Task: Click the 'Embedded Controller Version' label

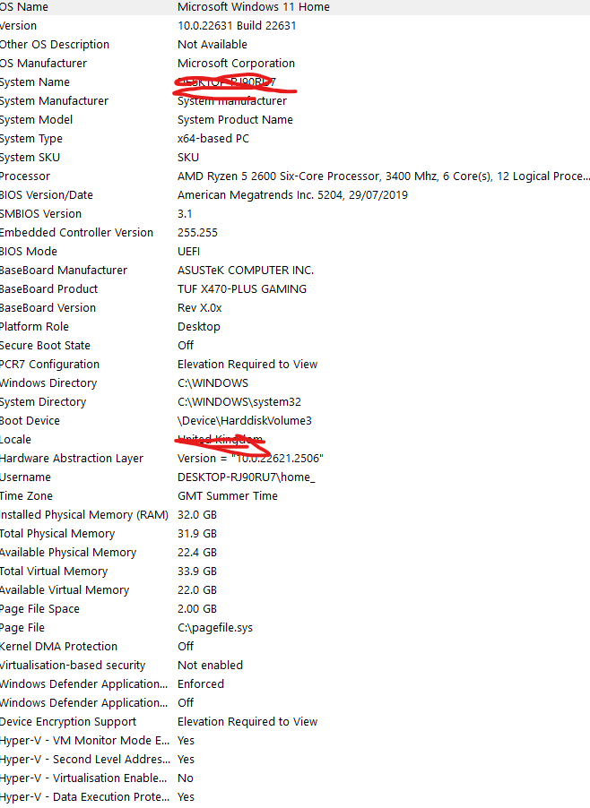Action: 76,233
